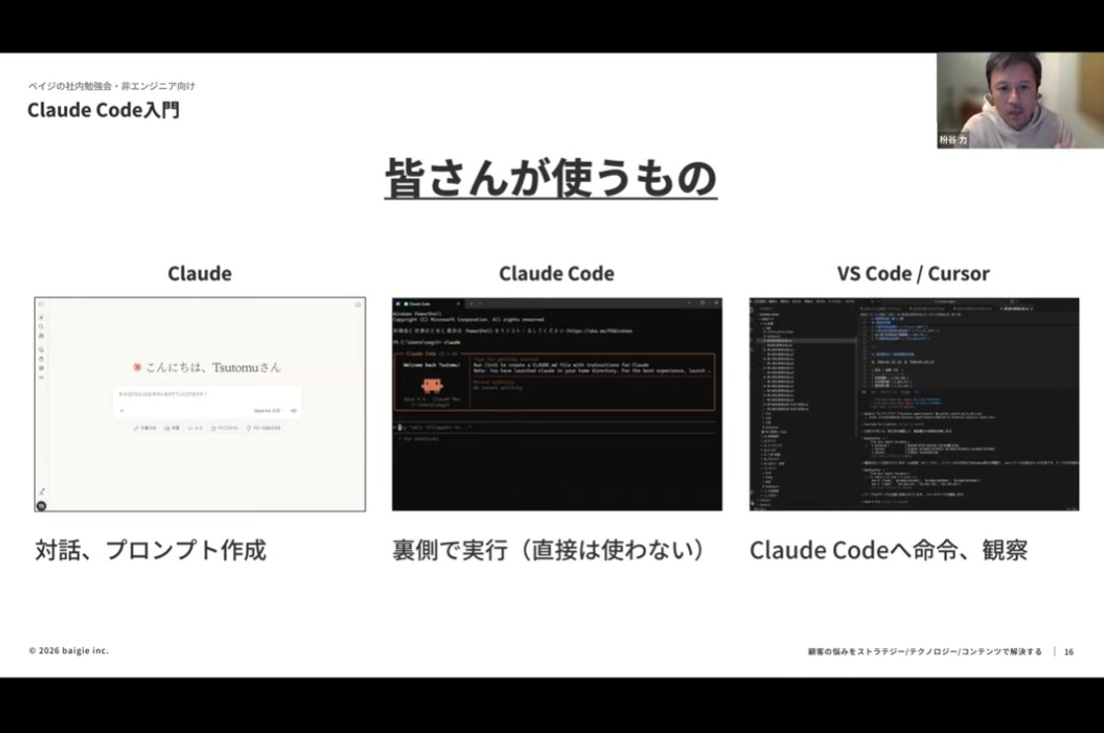Click the Claude logo beside the greeting
This screenshot has height=733, width=1104.
click(x=137, y=367)
